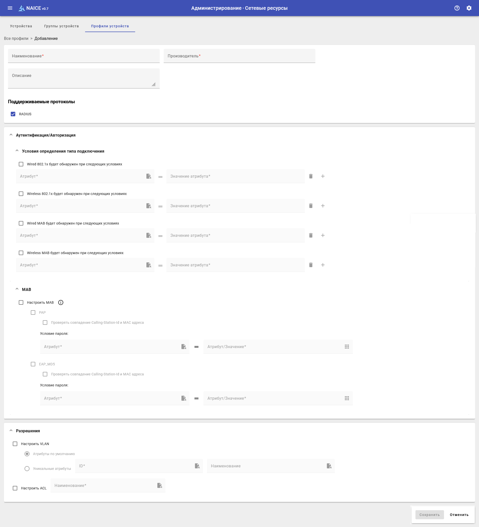Select the Уникальные атрибуты radio button
The width and height of the screenshot is (479, 527).
point(27,469)
